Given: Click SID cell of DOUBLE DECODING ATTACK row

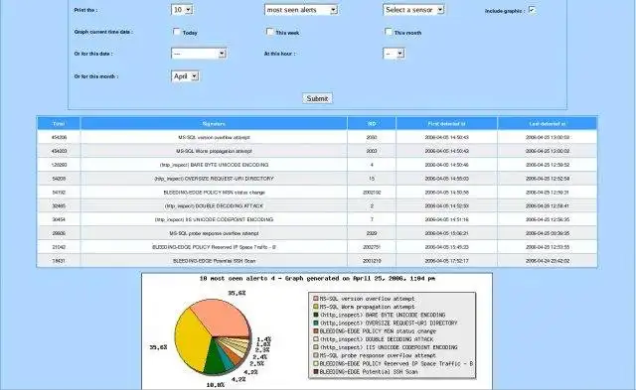Looking at the screenshot, I should point(372,206).
